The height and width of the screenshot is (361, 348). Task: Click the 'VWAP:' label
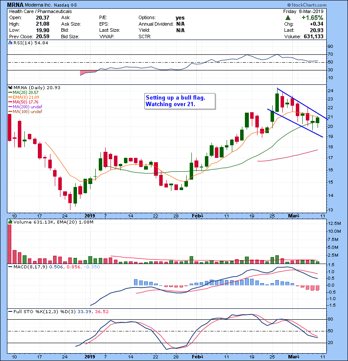point(107,37)
